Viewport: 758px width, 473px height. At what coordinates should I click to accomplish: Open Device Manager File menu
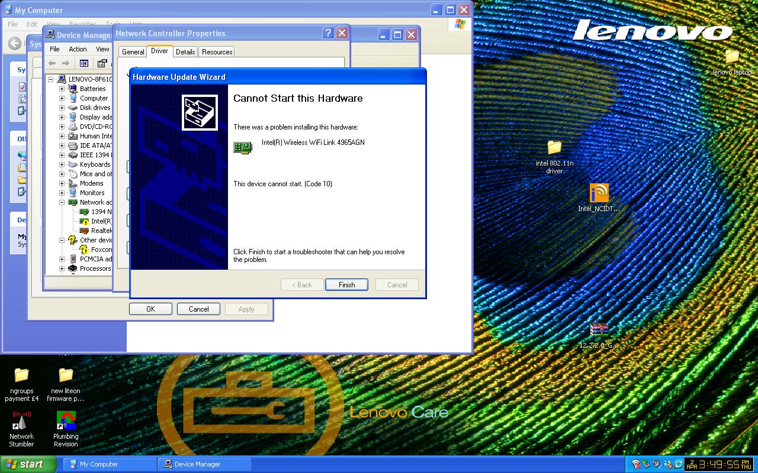point(54,49)
